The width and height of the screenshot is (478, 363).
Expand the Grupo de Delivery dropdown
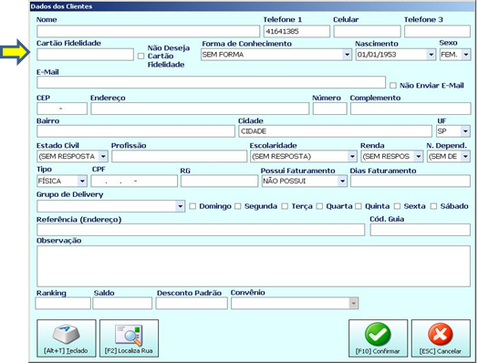(x=181, y=206)
